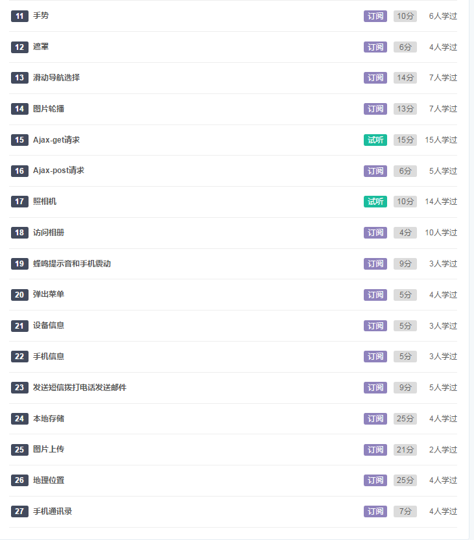Subscribe to the 手机信息 lesson
The width and height of the screenshot is (474, 540).
point(375,357)
